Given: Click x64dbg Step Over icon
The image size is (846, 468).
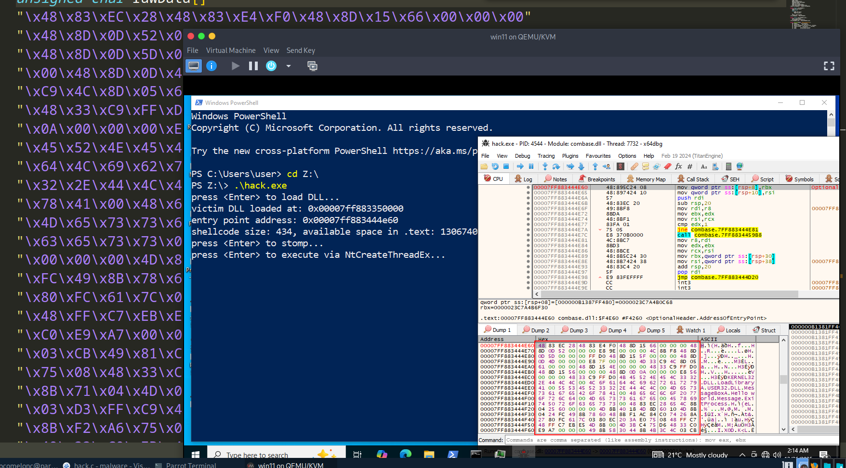Looking at the screenshot, I should click(x=556, y=166).
